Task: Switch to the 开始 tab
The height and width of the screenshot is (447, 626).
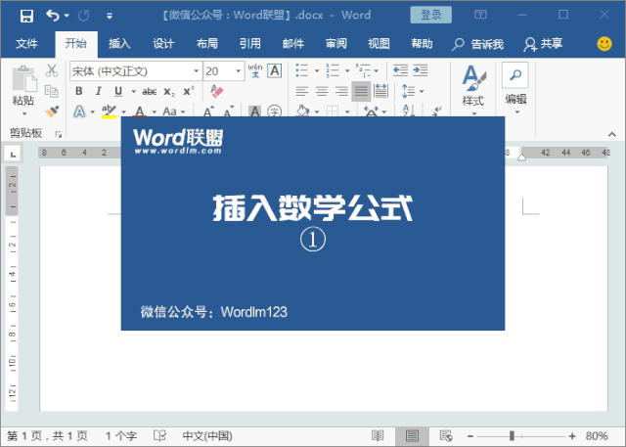Action: [x=76, y=43]
